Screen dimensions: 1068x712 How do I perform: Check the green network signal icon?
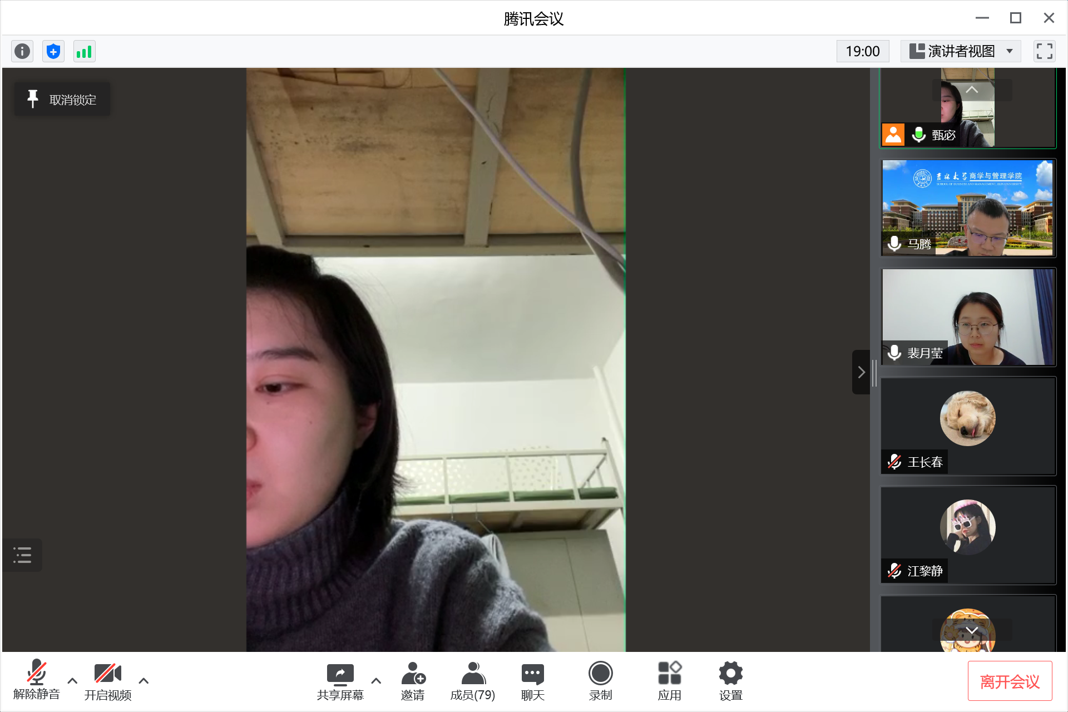84,52
